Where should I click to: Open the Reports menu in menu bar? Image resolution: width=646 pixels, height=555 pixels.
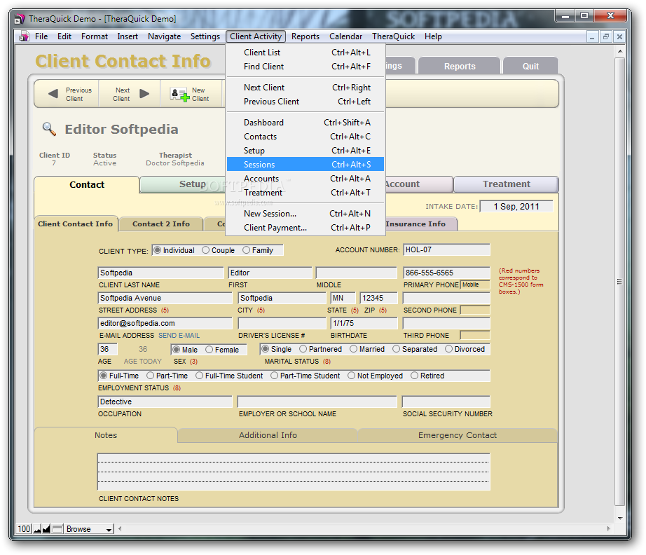(305, 36)
